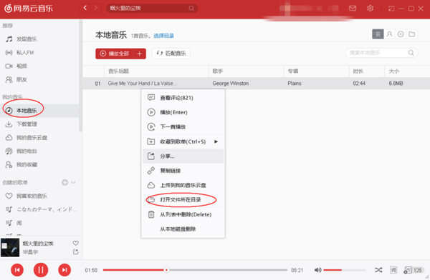
Task: Click the 网易云音乐 logo
Action: click(29, 9)
